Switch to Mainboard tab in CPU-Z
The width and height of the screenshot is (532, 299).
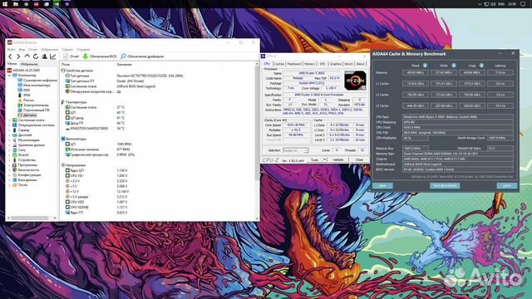294,64
